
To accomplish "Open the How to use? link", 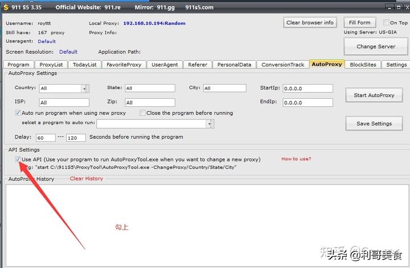I will 296,159.
